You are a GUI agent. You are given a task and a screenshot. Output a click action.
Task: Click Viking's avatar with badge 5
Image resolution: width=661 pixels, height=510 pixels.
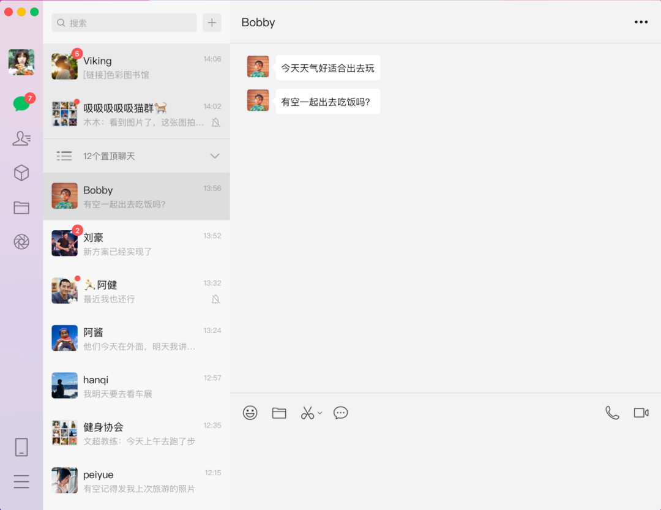coord(64,67)
